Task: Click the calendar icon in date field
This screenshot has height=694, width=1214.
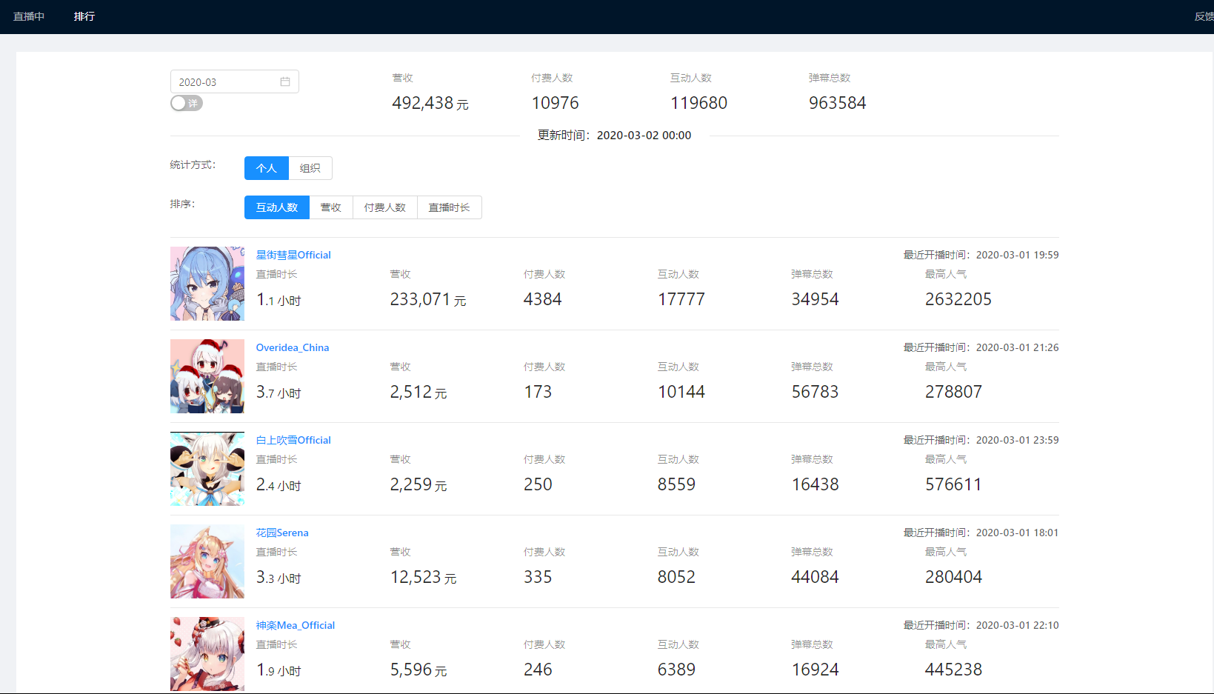Action: pos(285,81)
